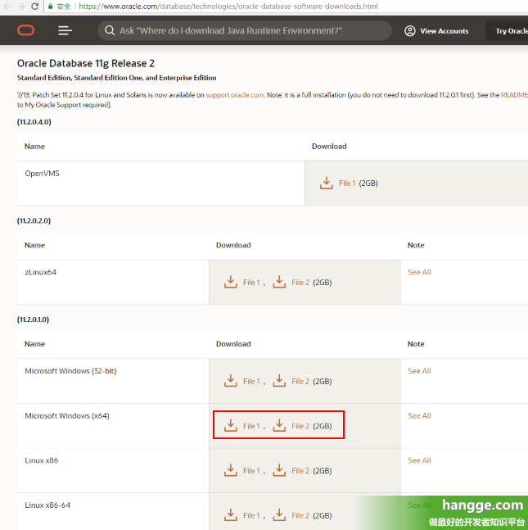Viewport: 528px width, 530px height.
Task: Open the README link in patch note
Action: 513,95
